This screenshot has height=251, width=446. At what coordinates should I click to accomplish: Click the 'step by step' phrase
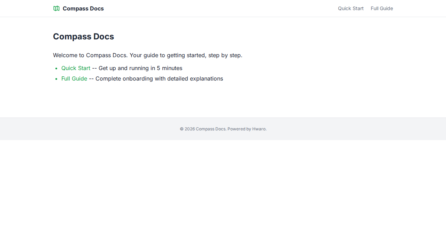click(x=225, y=55)
